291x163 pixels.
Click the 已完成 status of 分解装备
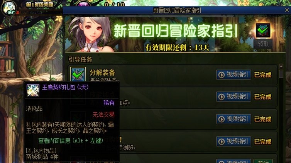(x=262, y=75)
